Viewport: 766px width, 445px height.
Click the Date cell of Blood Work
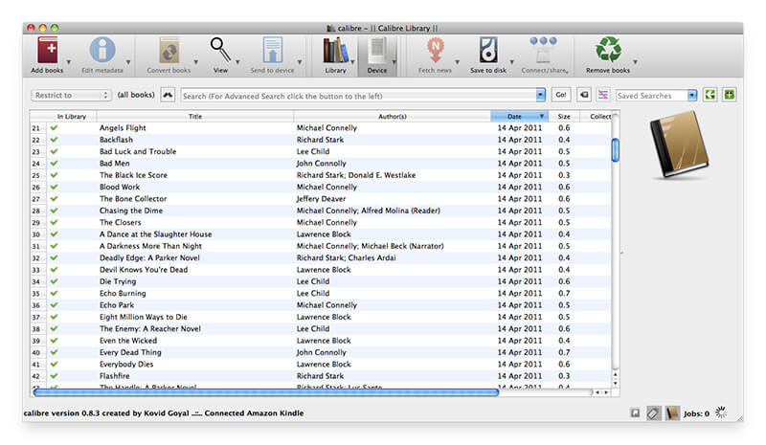coord(520,187)
